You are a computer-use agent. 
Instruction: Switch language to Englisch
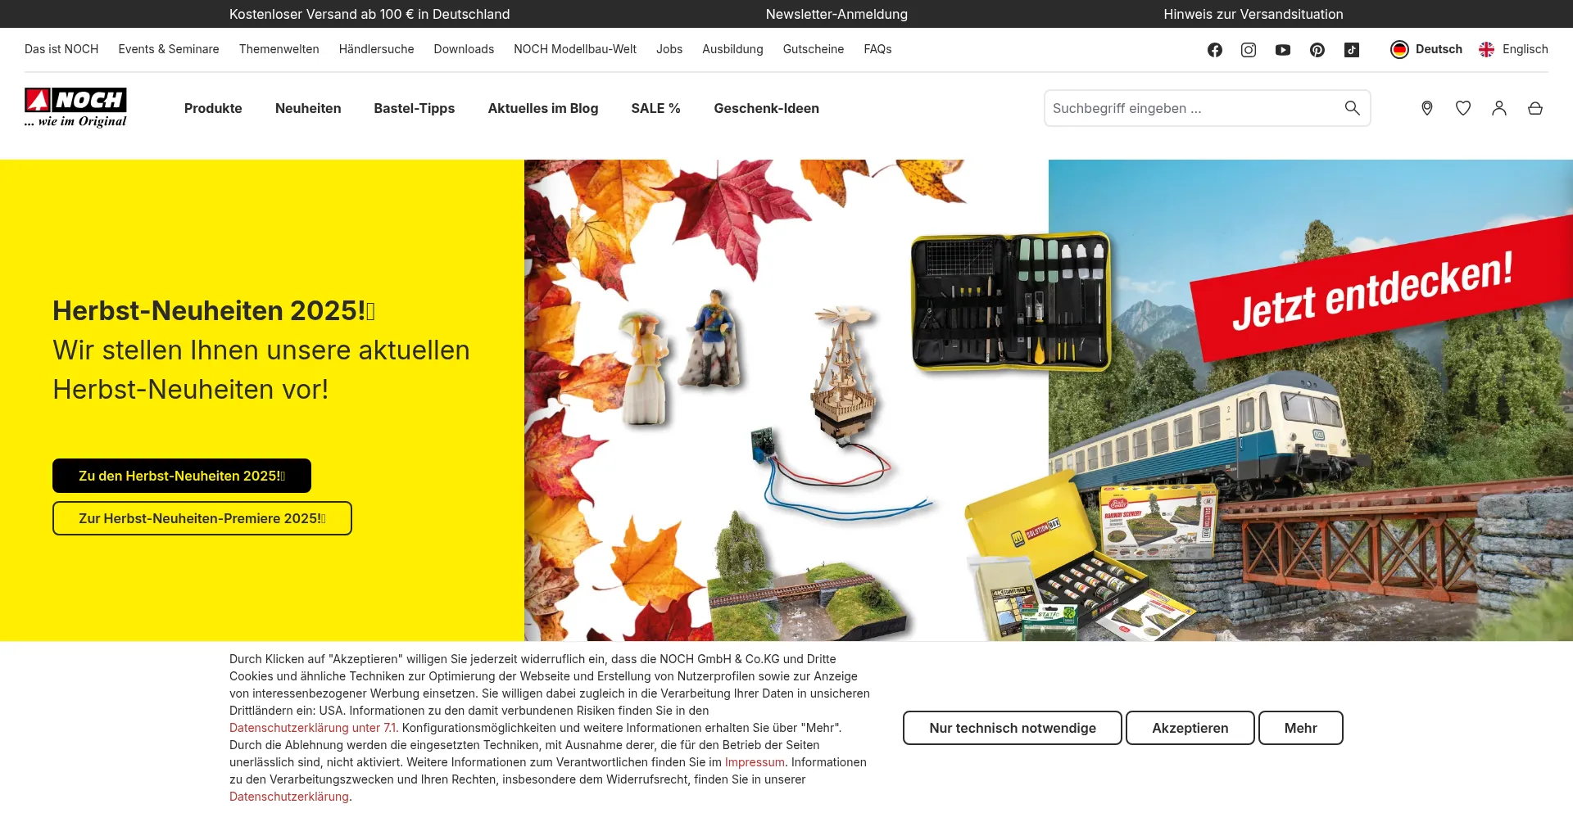pyautogui.click(x=1514, y=49)
